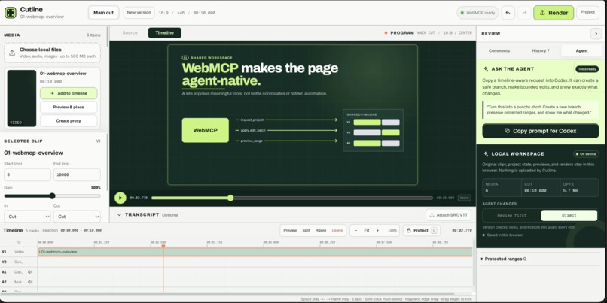Image resolution: width=607 pixels, height=303 pixels.
Task: Click the playback scrubber handle
Action: tap(230, 198)
